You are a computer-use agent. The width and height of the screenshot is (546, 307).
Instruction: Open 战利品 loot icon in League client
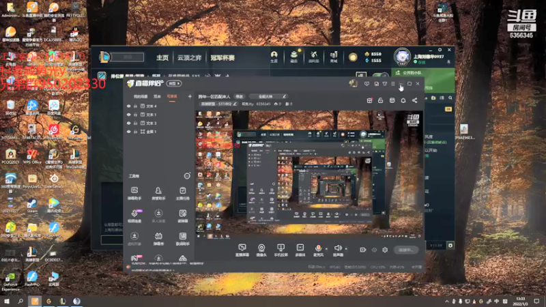(314, 57)
